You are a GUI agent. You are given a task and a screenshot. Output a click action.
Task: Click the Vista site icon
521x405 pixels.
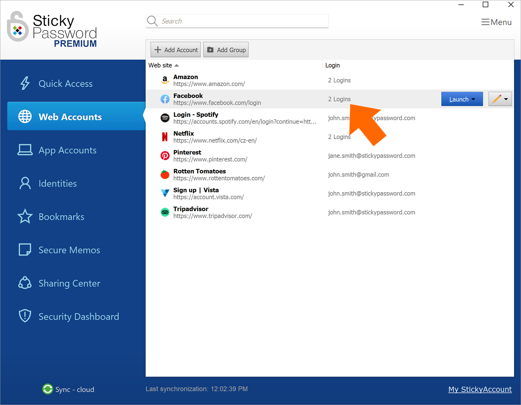pyautogui.click(x=165, y=193)
